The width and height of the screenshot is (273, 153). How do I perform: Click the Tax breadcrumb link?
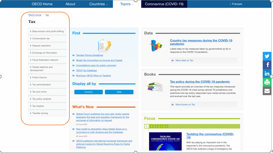[47, 15]
